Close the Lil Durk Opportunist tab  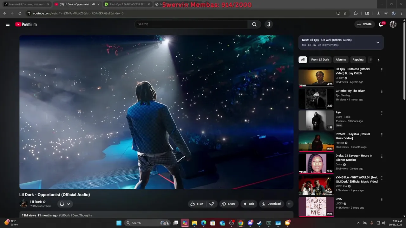[98, 4]
